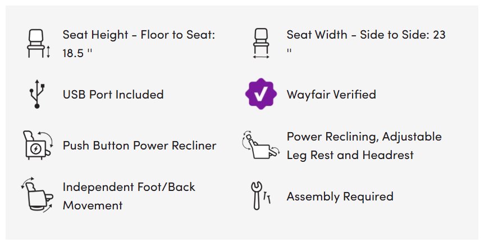This screenshot has width=489, height=243.
Task: Click the power reclining adjustable headrest icon
Action: (x=261, y=145)
